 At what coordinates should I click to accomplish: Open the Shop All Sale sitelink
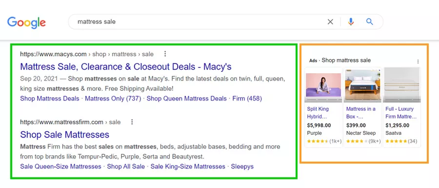coord(126,167)
